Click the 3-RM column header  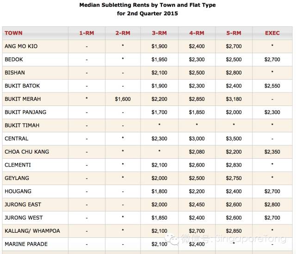(159, 33)
